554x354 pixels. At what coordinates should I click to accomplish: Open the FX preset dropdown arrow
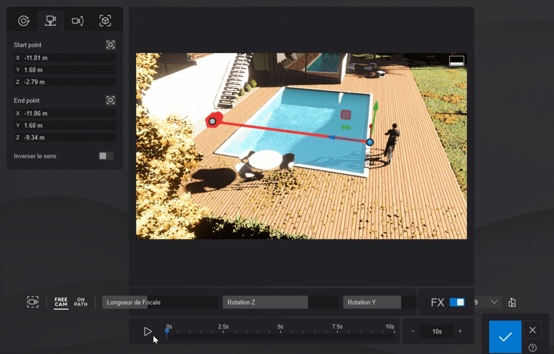point(494,302)
